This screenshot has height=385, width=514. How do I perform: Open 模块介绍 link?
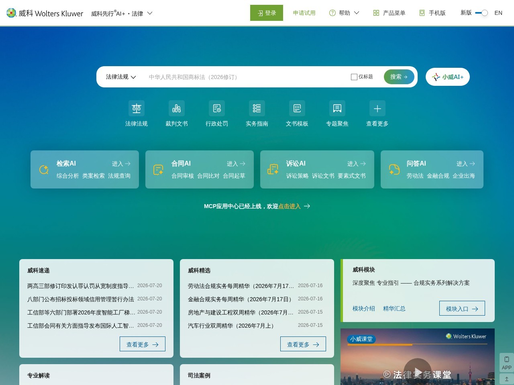[x=364, y=308]
